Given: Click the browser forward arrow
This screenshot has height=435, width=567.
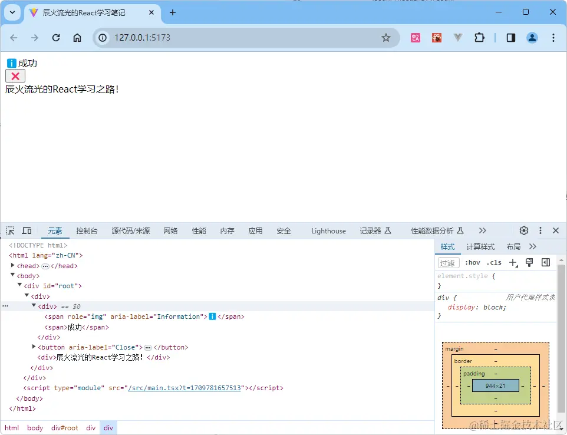Looking at the screenshot, I should 35,38.
